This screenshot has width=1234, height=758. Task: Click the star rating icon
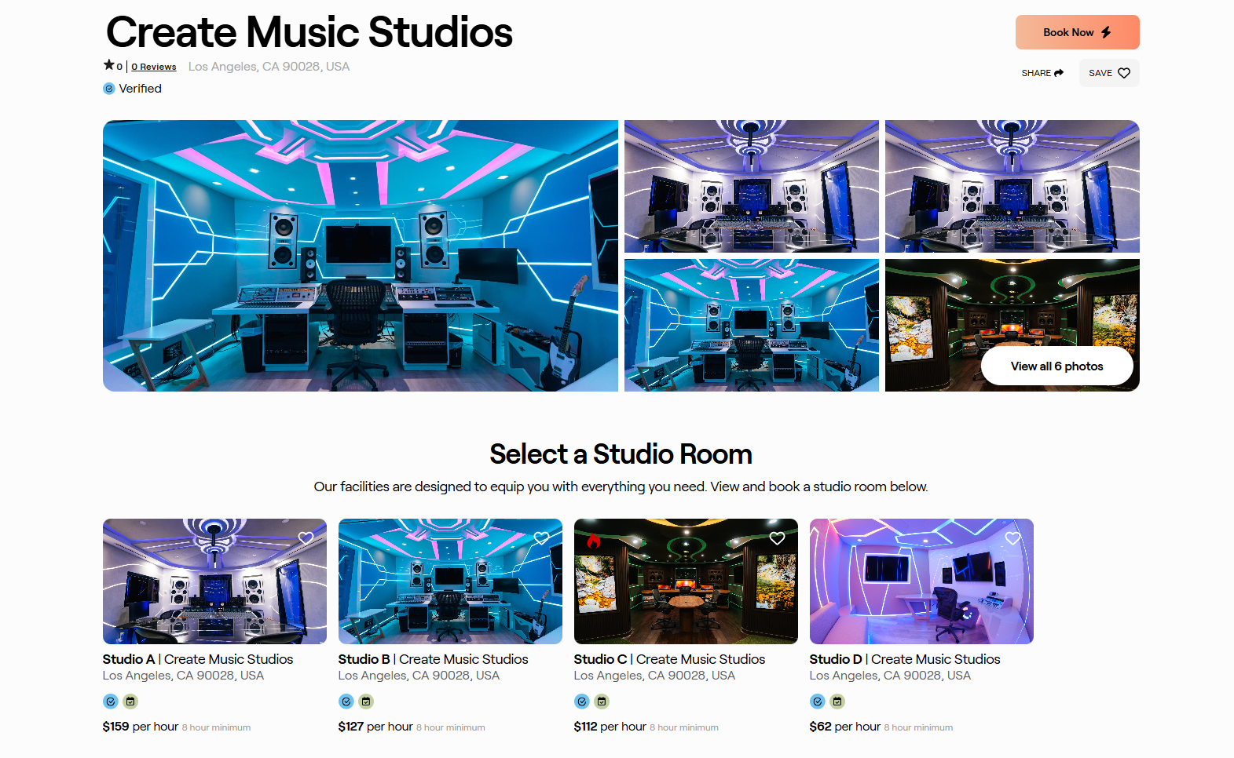coord(108,65)
